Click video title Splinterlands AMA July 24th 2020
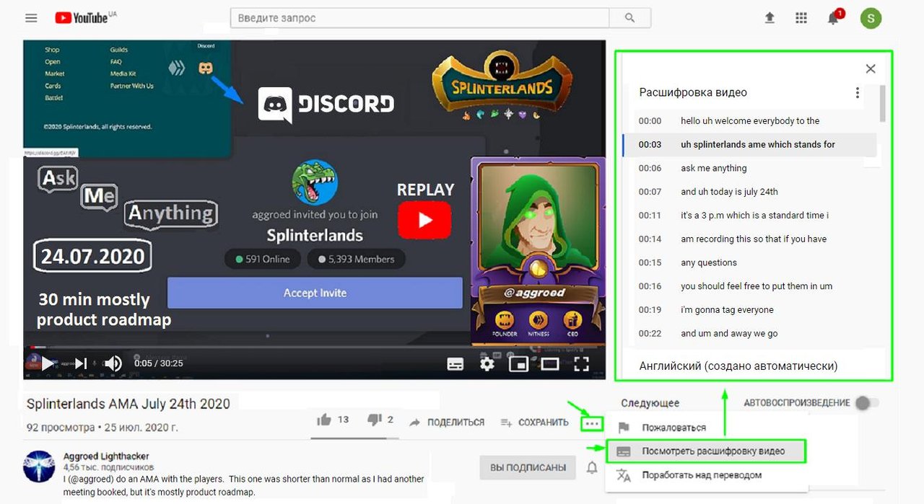 tap(128, 404)
